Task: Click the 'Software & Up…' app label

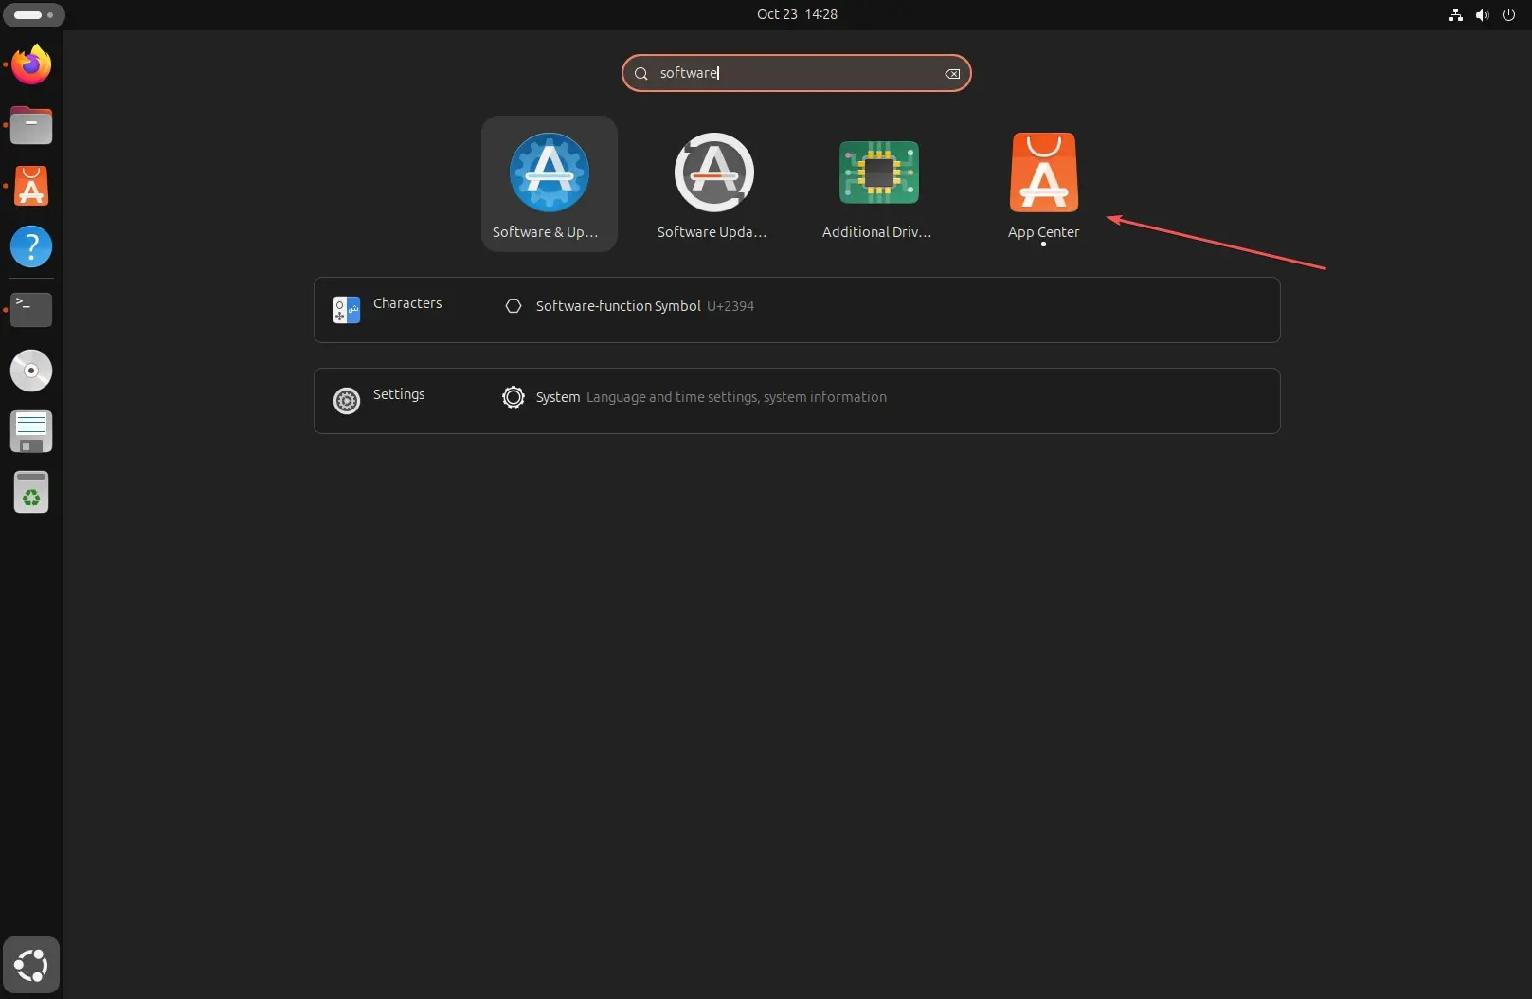Action: (545, 232)
